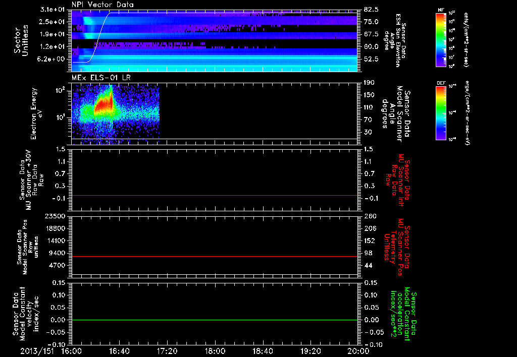Screen dimensions: 517x357
Task: Click the '150' scanner angle tick value
Action: [x=369, y=95]
